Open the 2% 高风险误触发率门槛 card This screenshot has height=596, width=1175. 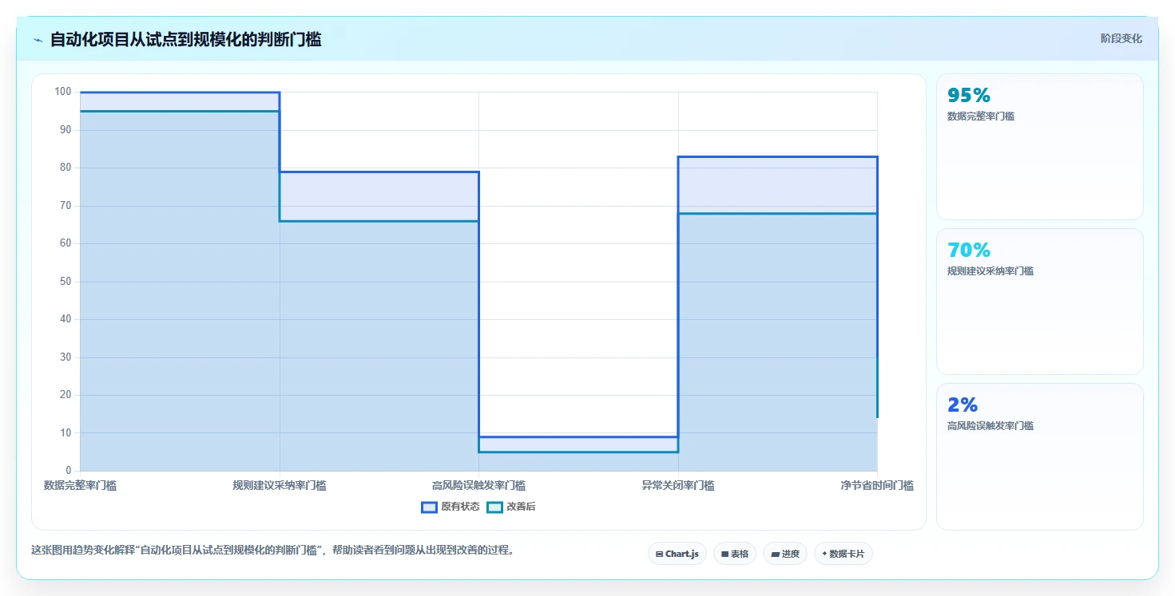[1040, 456]
